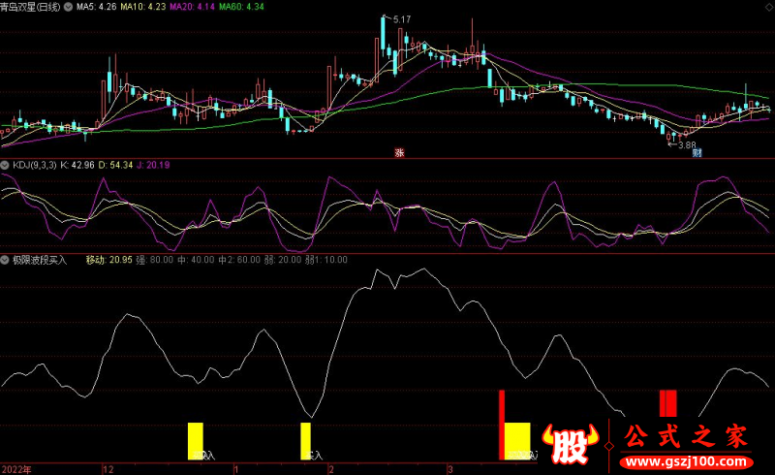
Task: Click the tall red signal bar
Action: (x=502, y=425)
